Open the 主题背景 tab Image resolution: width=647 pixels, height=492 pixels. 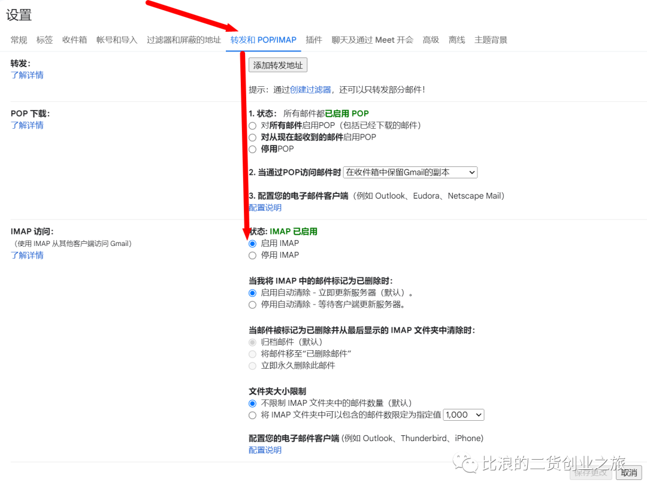click(x=491, y=40)
